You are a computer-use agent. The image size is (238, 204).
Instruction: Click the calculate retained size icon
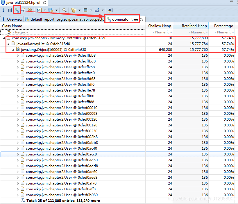pyautogui.click(x=85, y=10)
